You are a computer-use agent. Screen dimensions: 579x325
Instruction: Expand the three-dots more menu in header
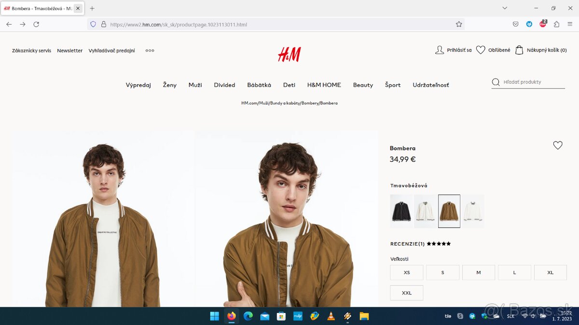click(150, 51)
